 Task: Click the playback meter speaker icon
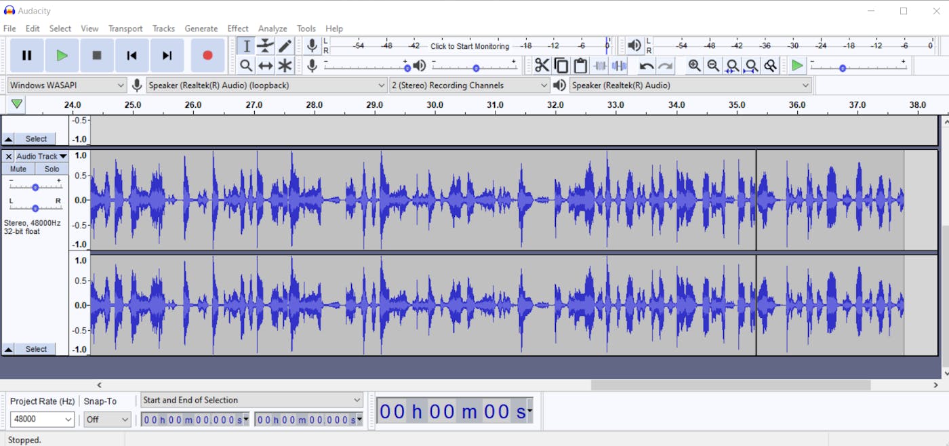634,45
